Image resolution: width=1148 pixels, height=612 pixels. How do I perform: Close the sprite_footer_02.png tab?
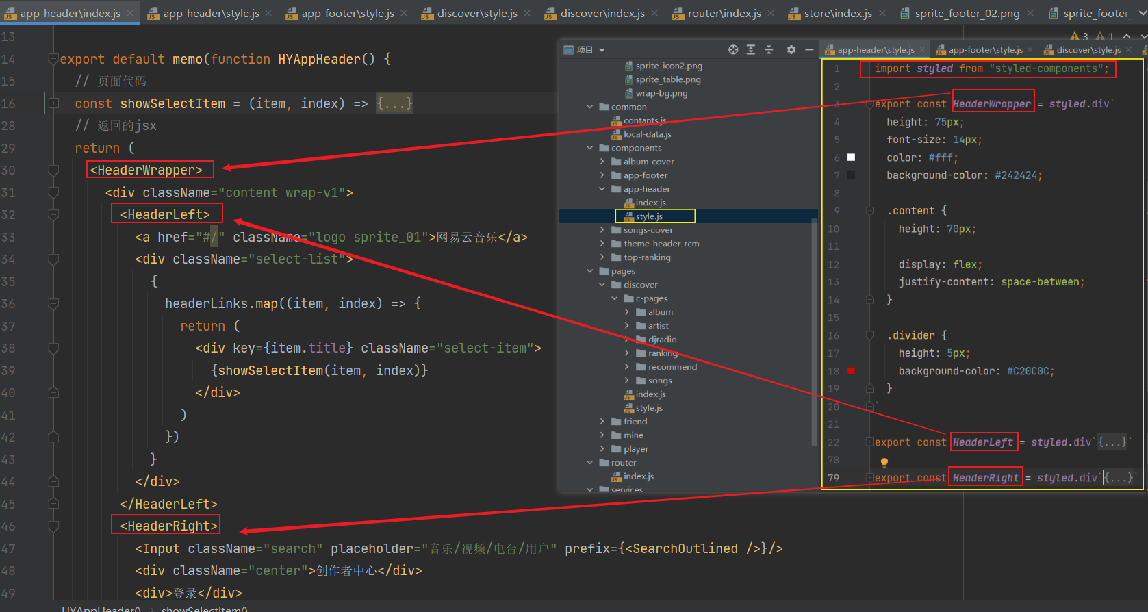(1030, 13)
